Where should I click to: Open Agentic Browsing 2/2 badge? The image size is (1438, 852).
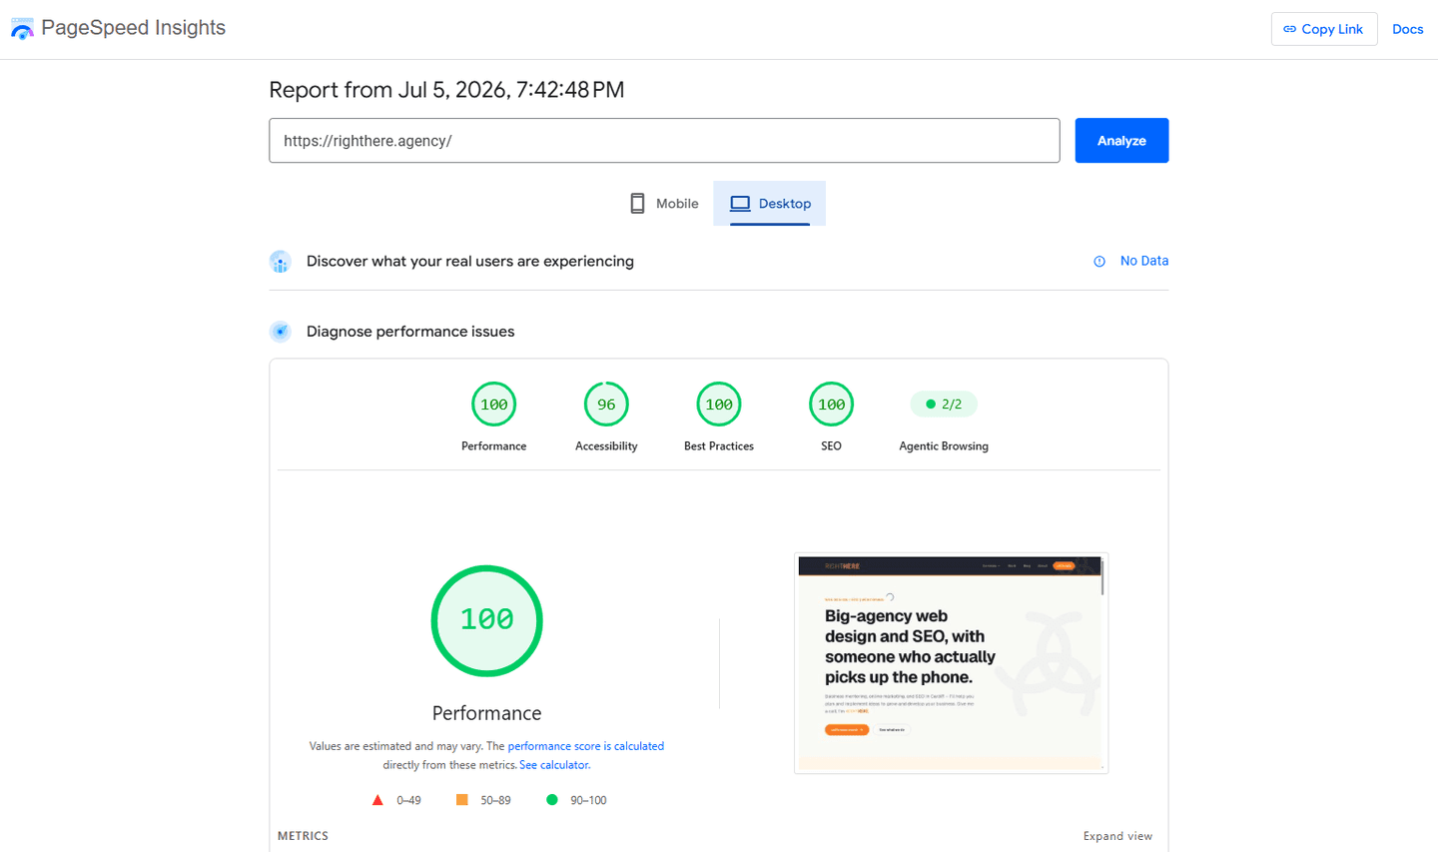coord(944,405)
